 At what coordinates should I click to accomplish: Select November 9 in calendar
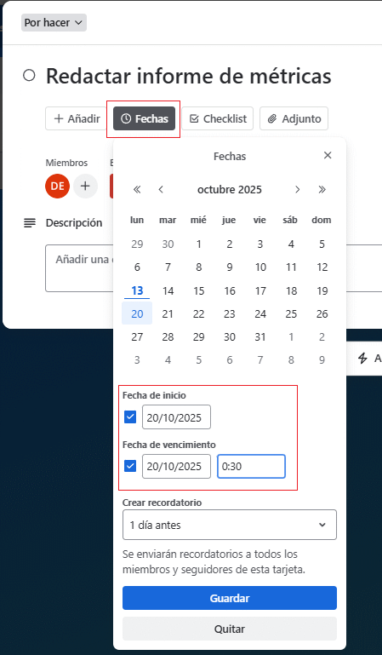click(322, 359)
